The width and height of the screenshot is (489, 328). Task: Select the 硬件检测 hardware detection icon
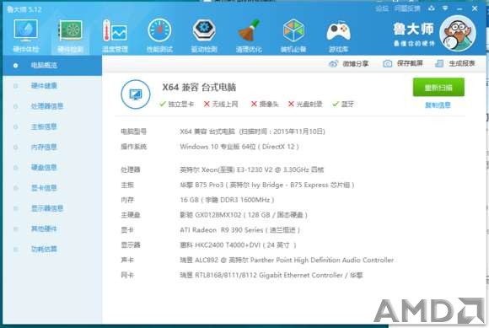(x=71, y=31)
